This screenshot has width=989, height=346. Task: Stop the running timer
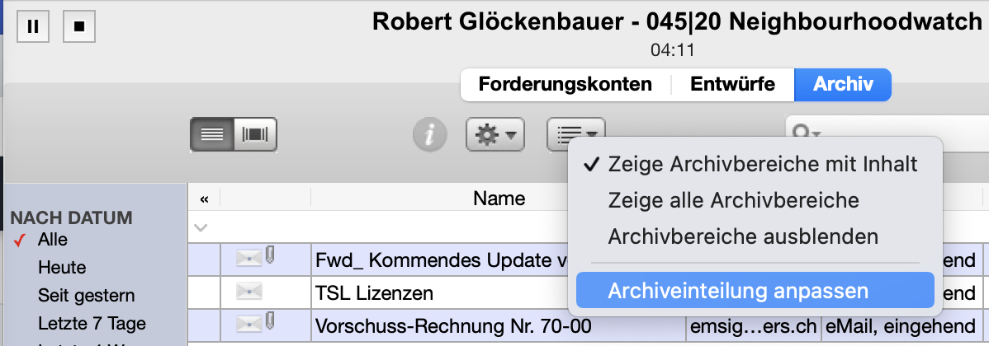click(79, 26)
